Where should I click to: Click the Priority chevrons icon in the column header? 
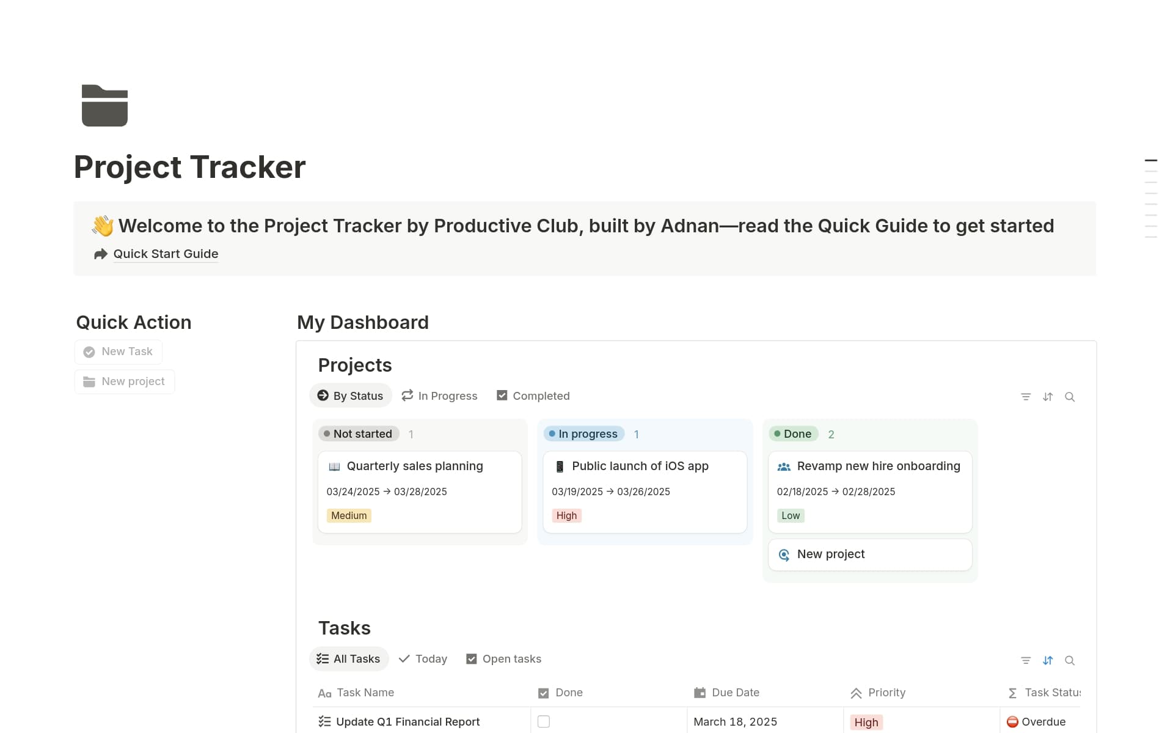pos(855,692)
